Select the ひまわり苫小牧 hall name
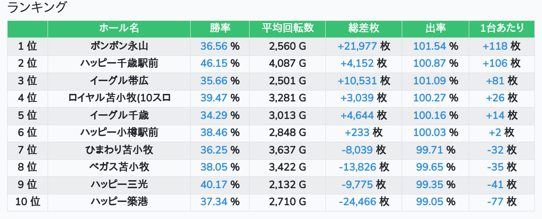Screen dimensions: 542x219 point(119,150)
